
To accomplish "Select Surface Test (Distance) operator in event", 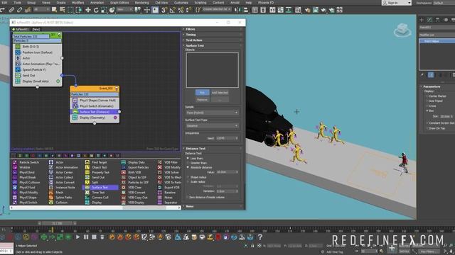I will 95,112.
